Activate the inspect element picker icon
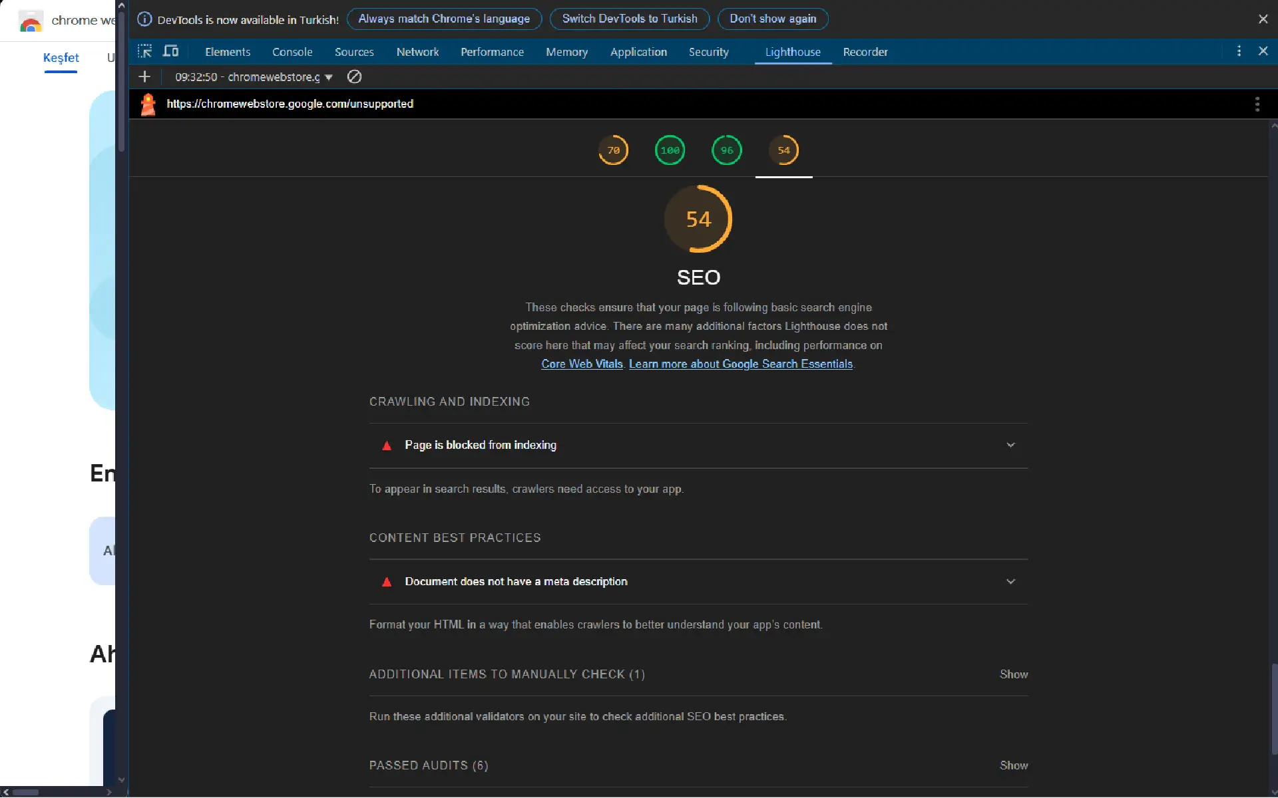Screen dimensions: 1278x798 tap(144, 51)
